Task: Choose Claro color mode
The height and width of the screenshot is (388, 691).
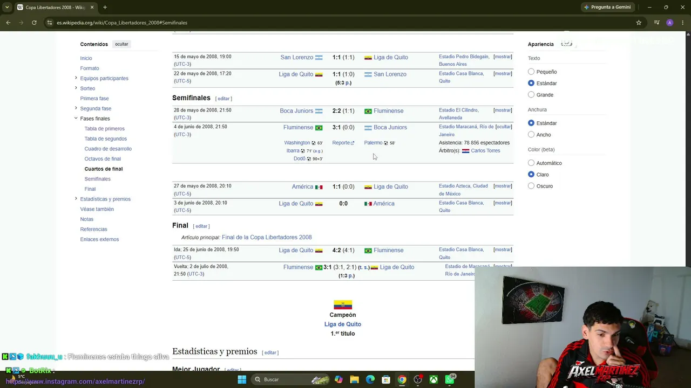Action: pyautogui.click(x=531, y=175)
